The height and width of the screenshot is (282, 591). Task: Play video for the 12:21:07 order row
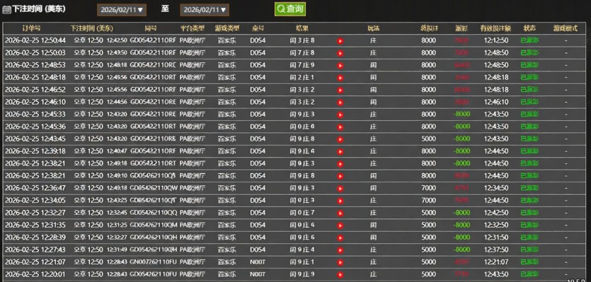pyautogui.click(x=340, y=262)
